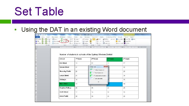Insert a Footnote from the ribbon
Image resolution: width=189 pixels, height=106 pixels.
pos(85,39)
